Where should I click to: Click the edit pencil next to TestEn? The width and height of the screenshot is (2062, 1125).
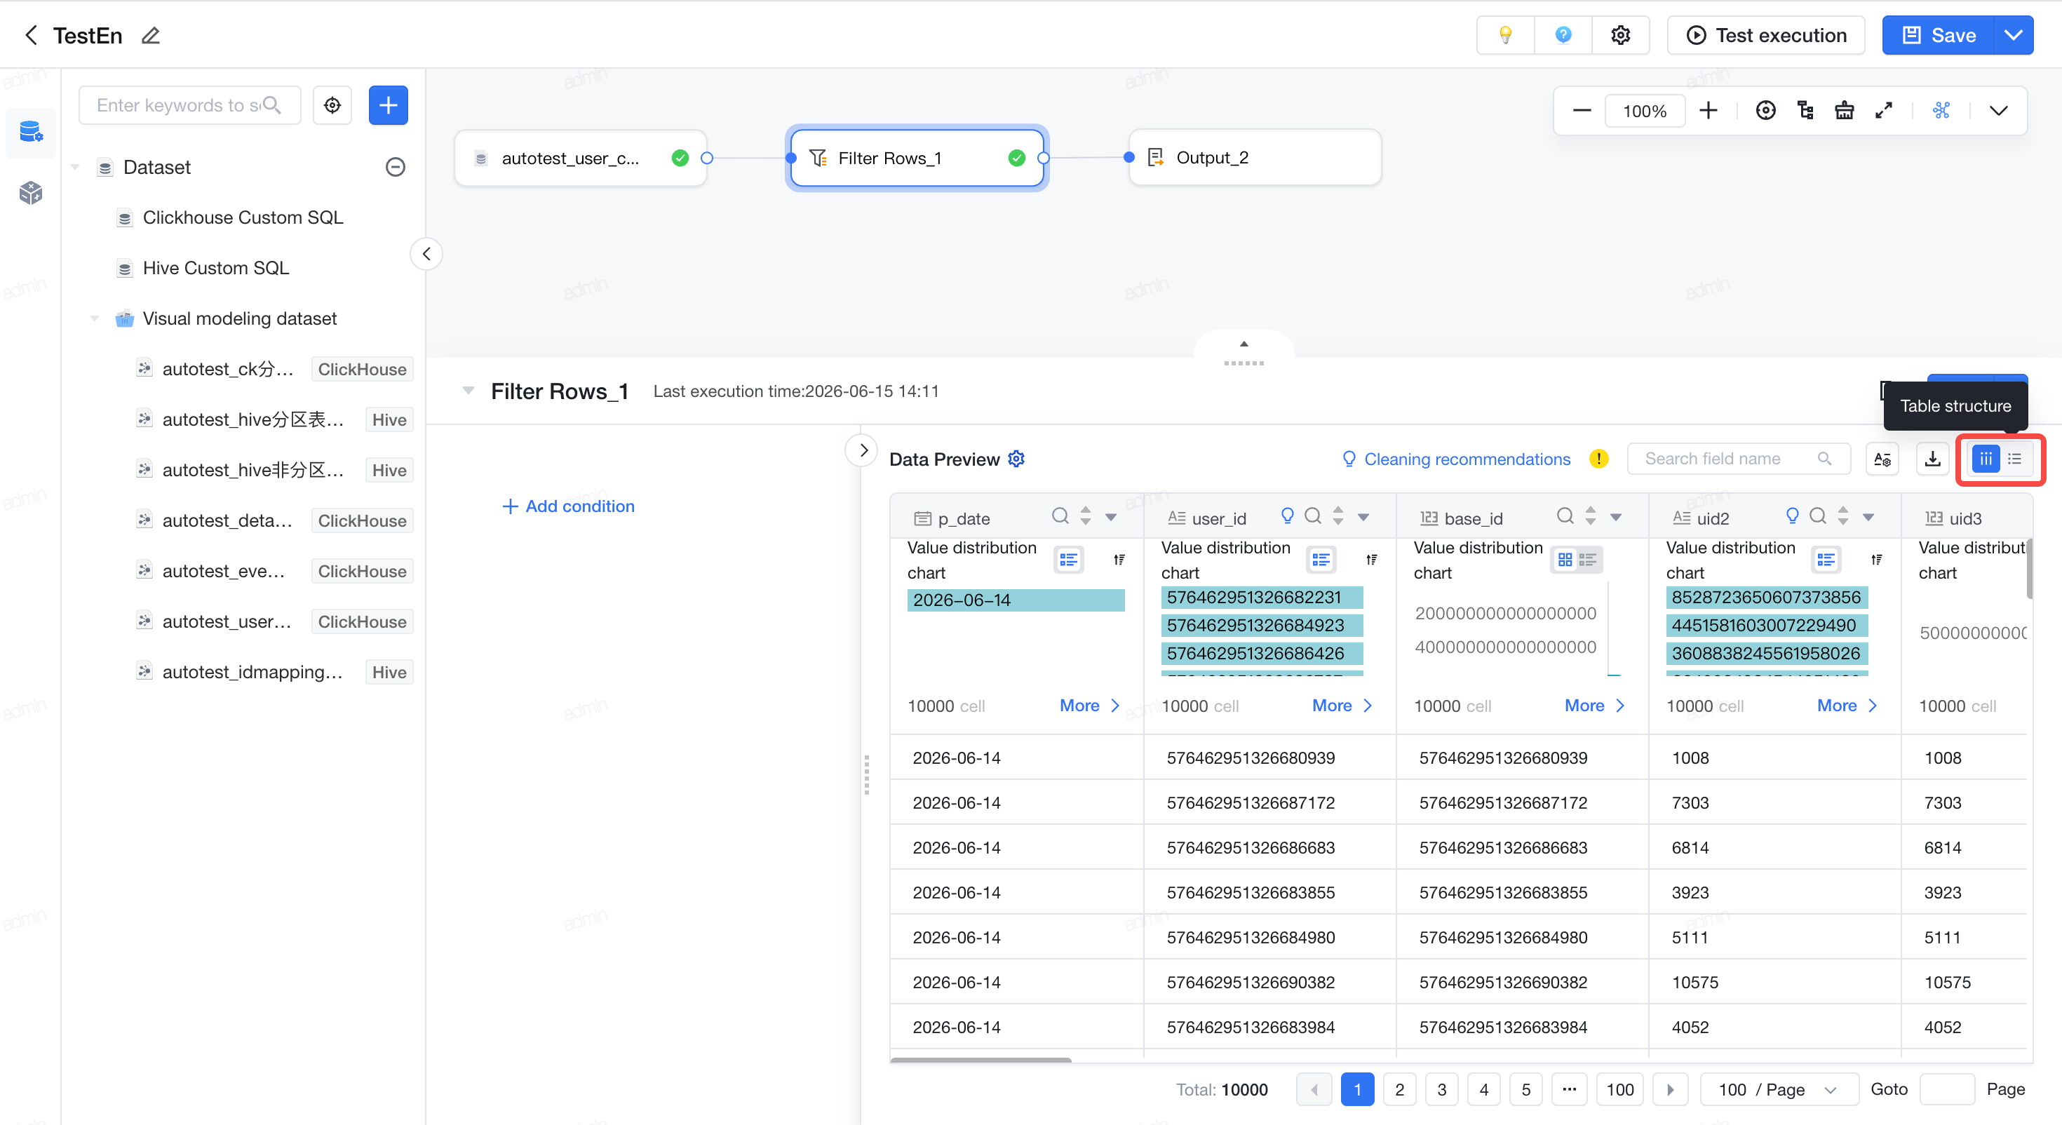coord(151,35)
